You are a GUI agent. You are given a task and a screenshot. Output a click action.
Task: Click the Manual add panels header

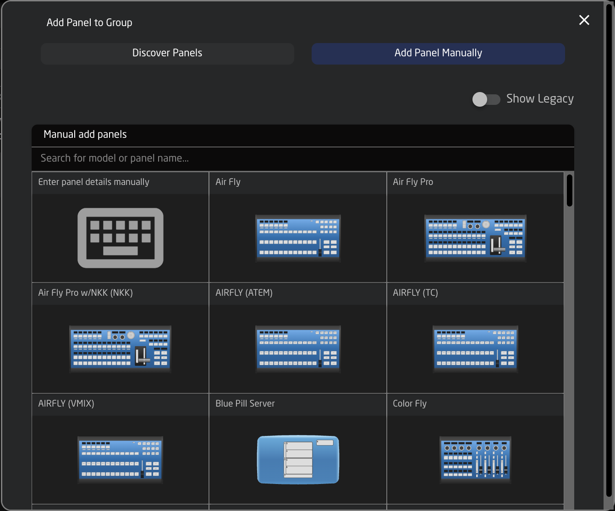pyautogui.click(x=85, y=135)
